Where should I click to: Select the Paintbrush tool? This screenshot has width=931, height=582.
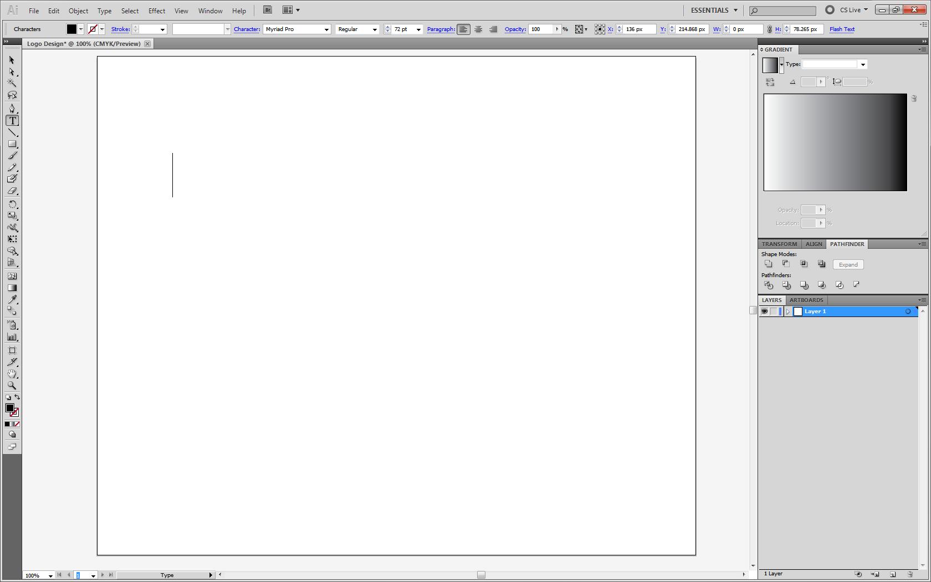click(12, 156)
